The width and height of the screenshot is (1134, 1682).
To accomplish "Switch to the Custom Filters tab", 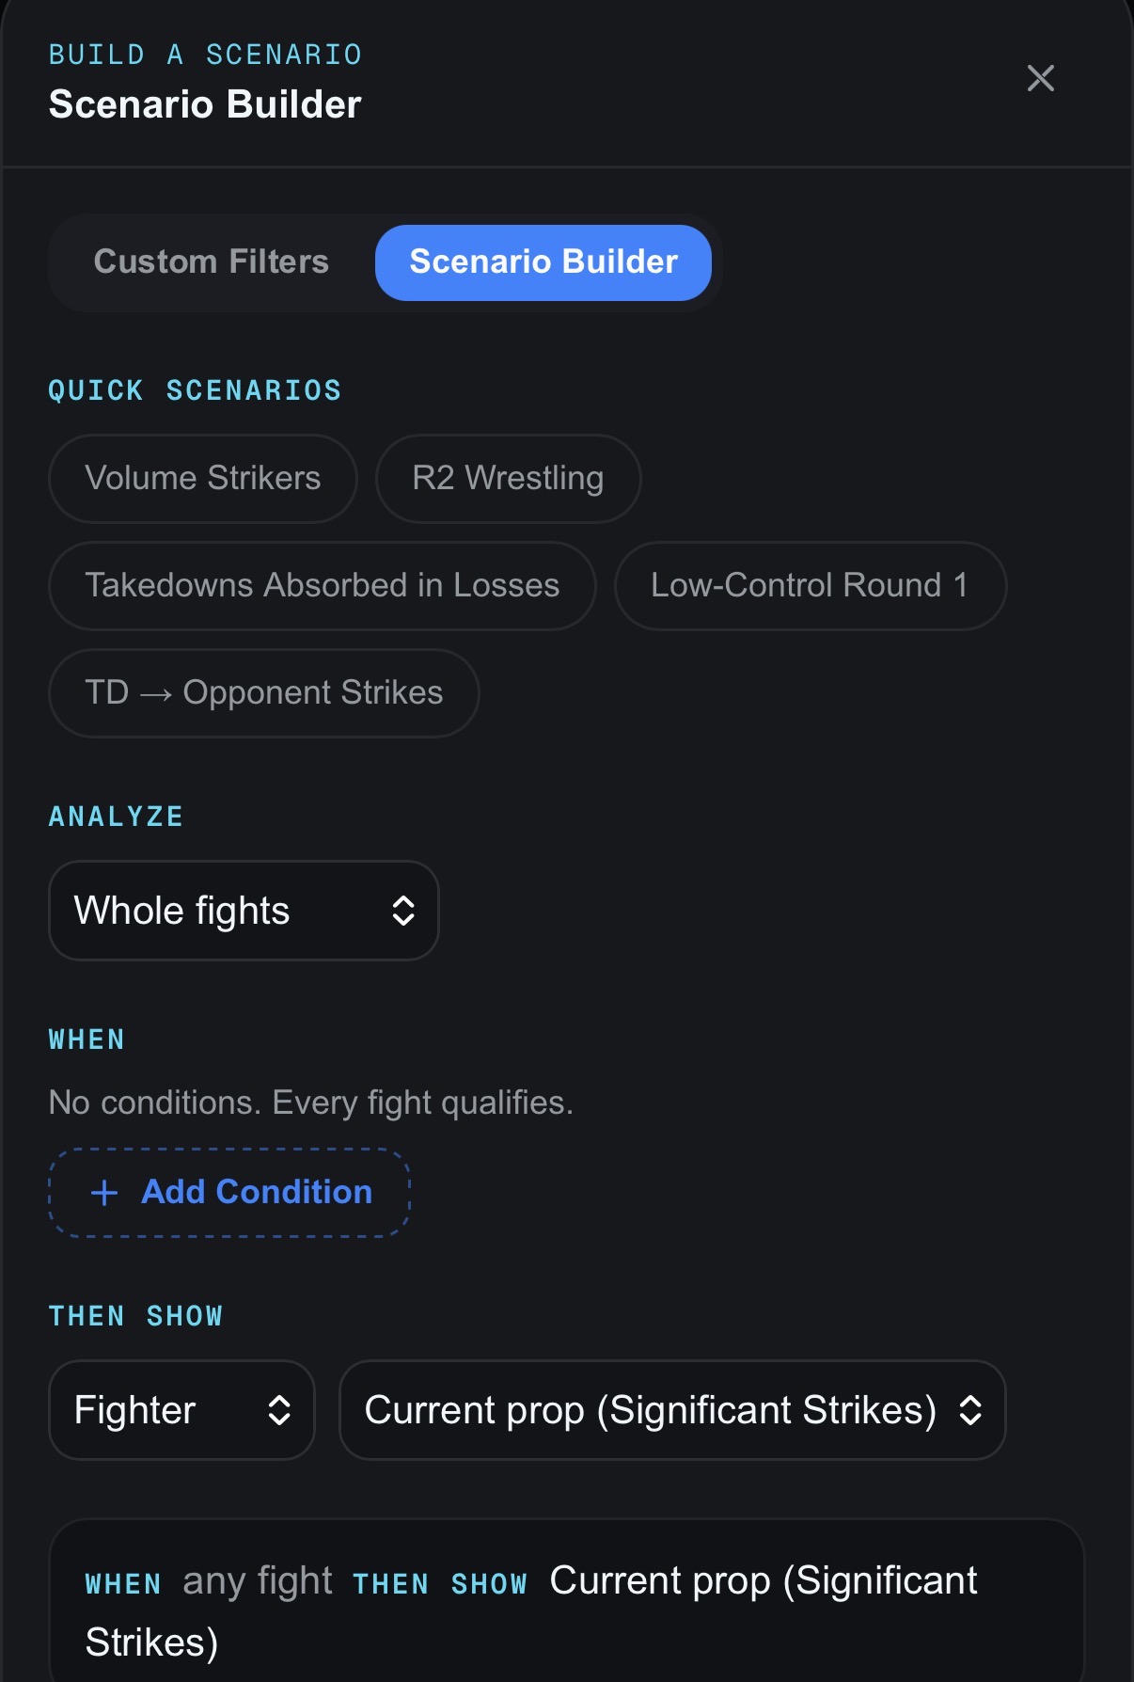I will [212, 262].
